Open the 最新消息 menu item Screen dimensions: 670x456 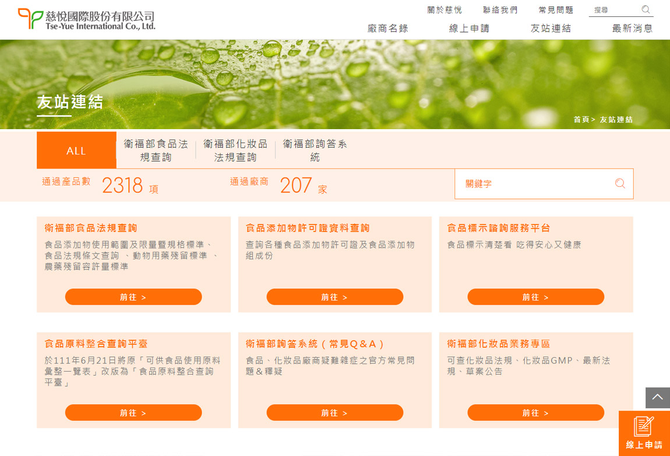pos(632,28)
